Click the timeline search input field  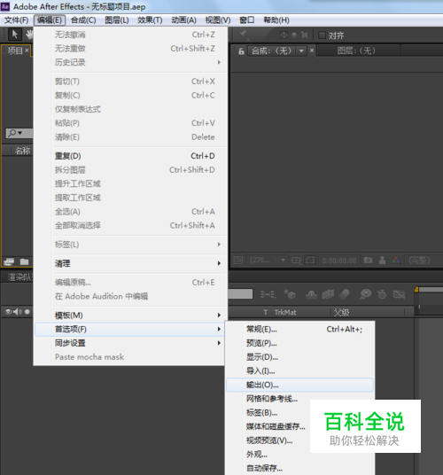pyautogui.click(x=240, y=294)
